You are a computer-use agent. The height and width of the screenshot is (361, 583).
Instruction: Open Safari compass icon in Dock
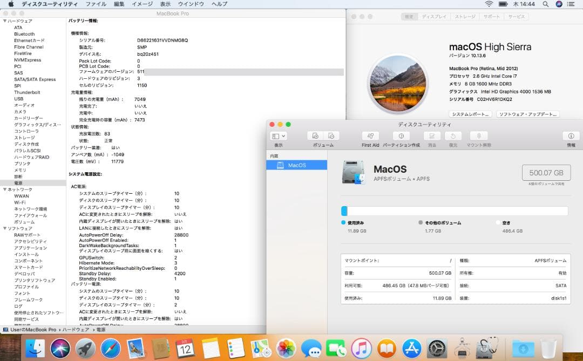(x=111, y=349)
